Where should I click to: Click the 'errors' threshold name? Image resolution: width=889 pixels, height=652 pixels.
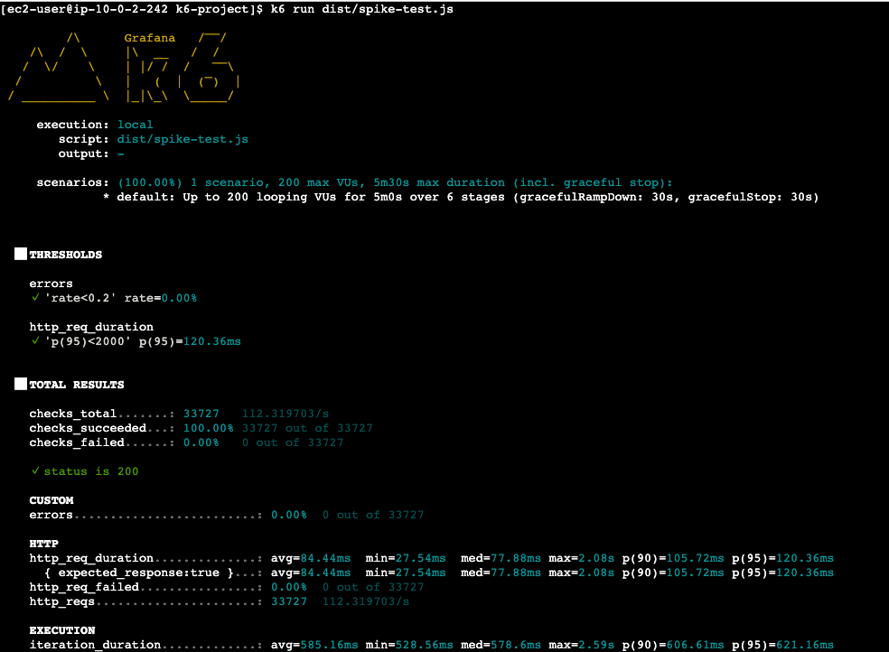(x=51, y=284)
